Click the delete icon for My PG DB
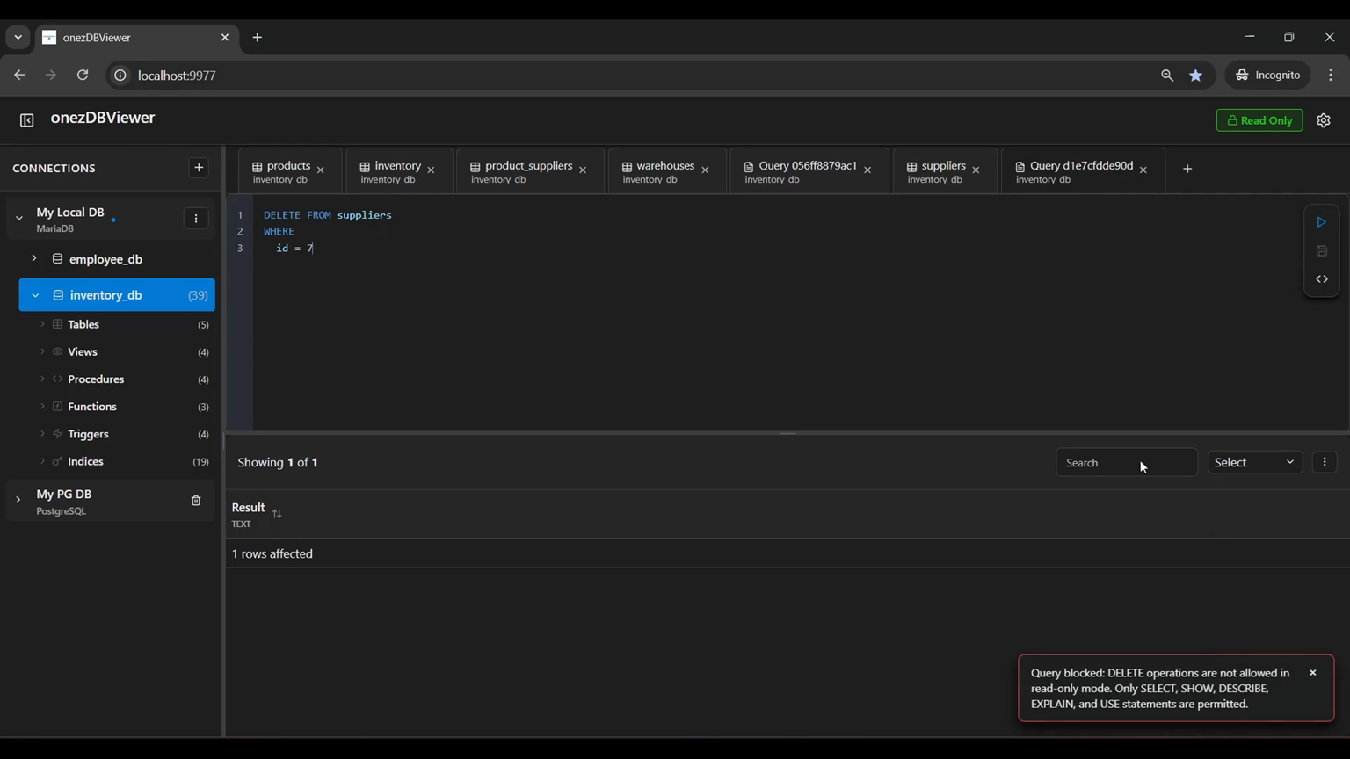The width and height of the screenshot is (1350, 759). tap(195, 500)
